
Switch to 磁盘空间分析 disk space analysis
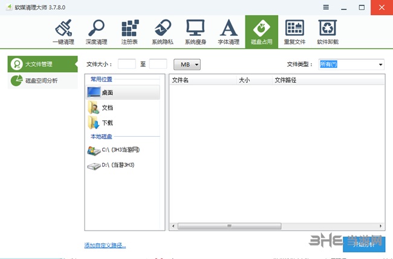42,80
